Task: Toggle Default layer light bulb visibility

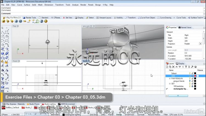Action: (190, 73)
